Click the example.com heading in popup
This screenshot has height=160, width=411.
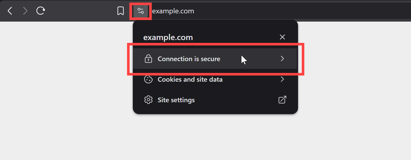(168, 37)
